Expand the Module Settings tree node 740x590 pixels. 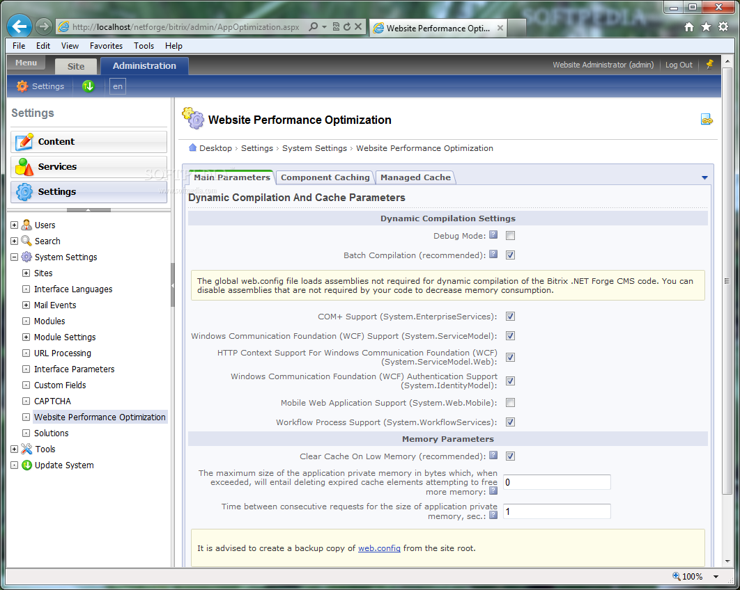coord(26,337)
